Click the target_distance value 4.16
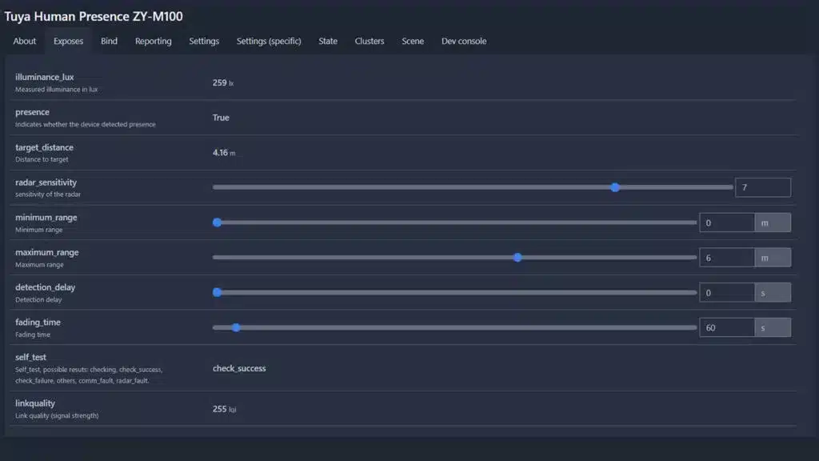The image size is (819, 461). [220, 153]
